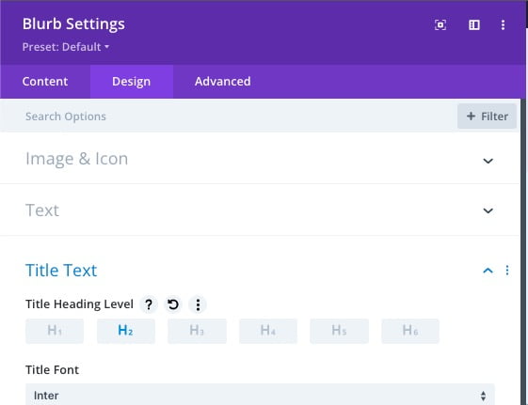Click the Title Heading Level label
528x405 pixels.
point(79,304)
